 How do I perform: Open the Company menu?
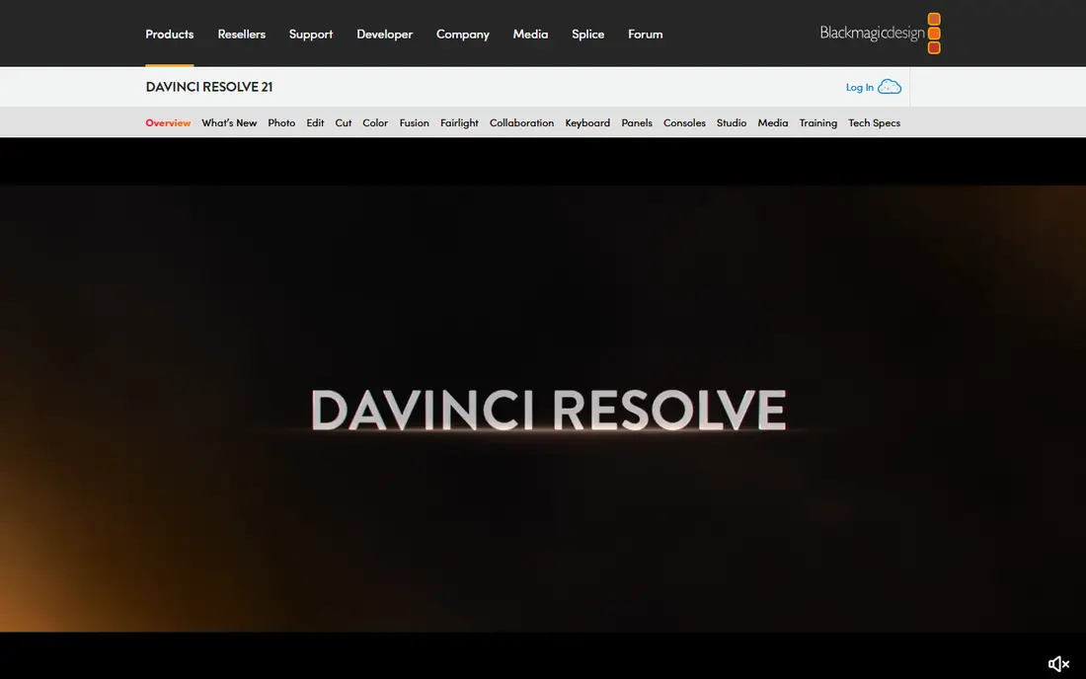pyautogui.click(x=463, y=34)
